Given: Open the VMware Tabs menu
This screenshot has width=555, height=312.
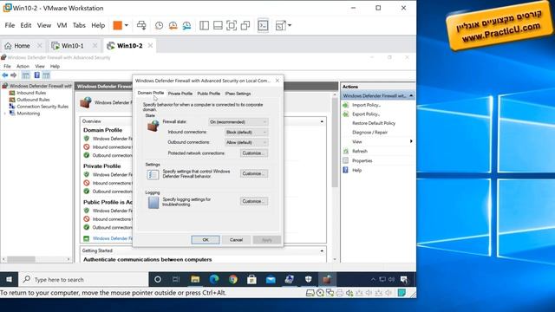Looking at the screenshot, I should (x=79, y=25).
